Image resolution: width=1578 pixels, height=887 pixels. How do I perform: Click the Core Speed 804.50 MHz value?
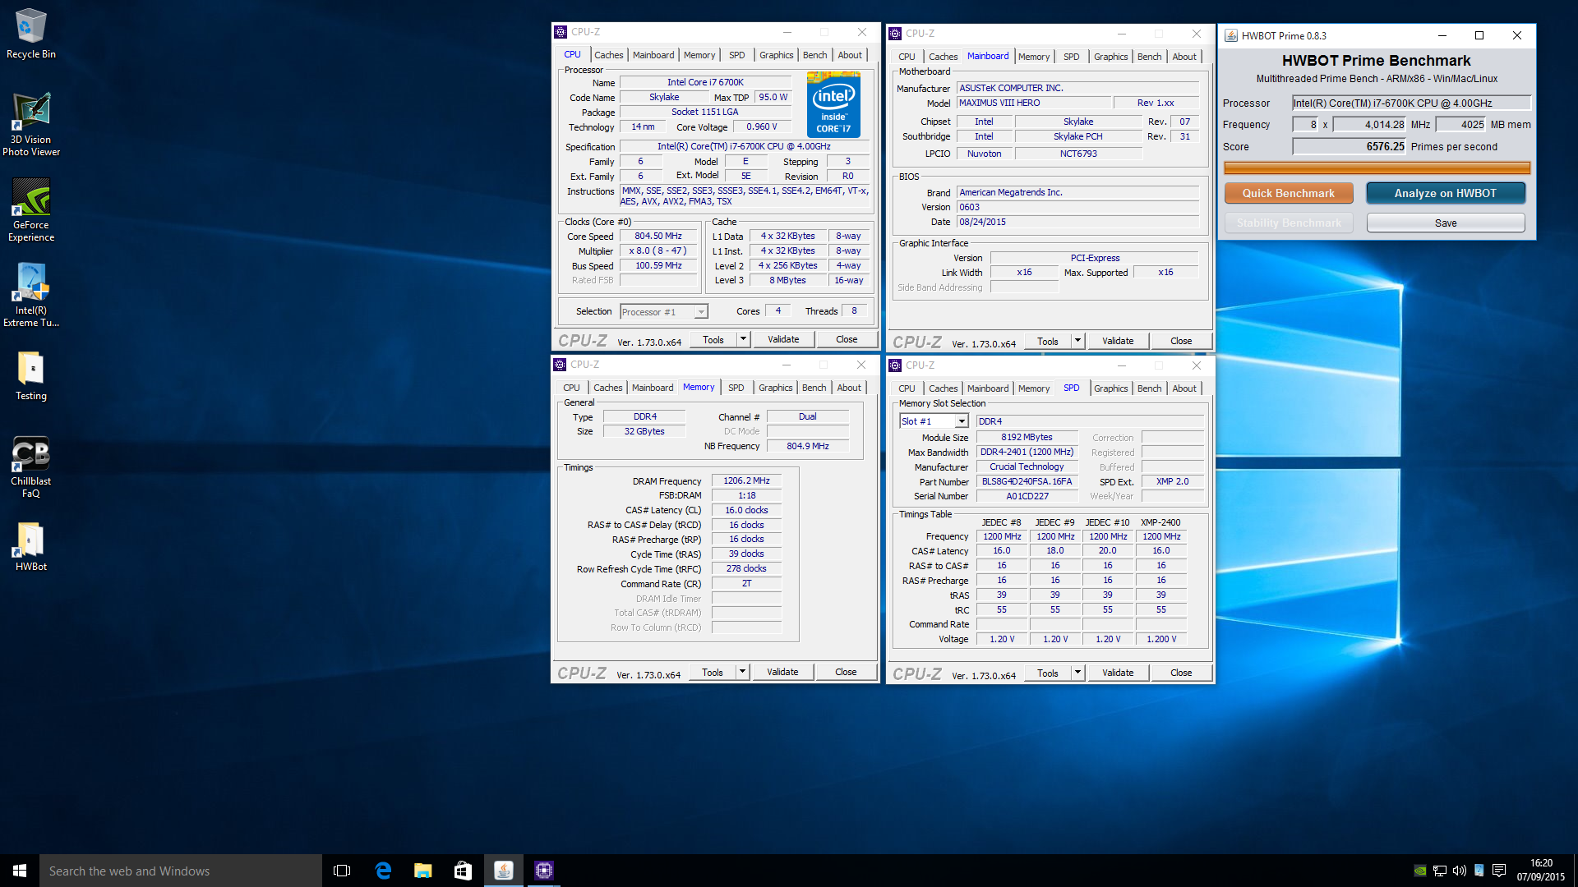point(659,237)
